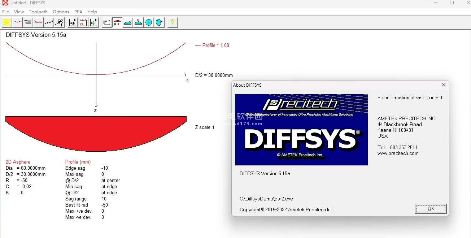
Task: Click the 'Z scale 1' label
Action: [x=205, y=127]
